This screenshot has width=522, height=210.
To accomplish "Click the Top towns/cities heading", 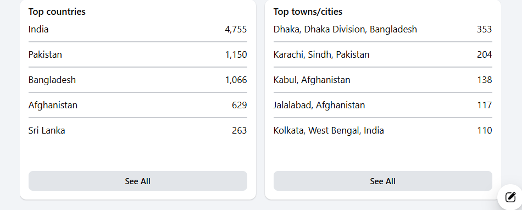I will point(308,12).
